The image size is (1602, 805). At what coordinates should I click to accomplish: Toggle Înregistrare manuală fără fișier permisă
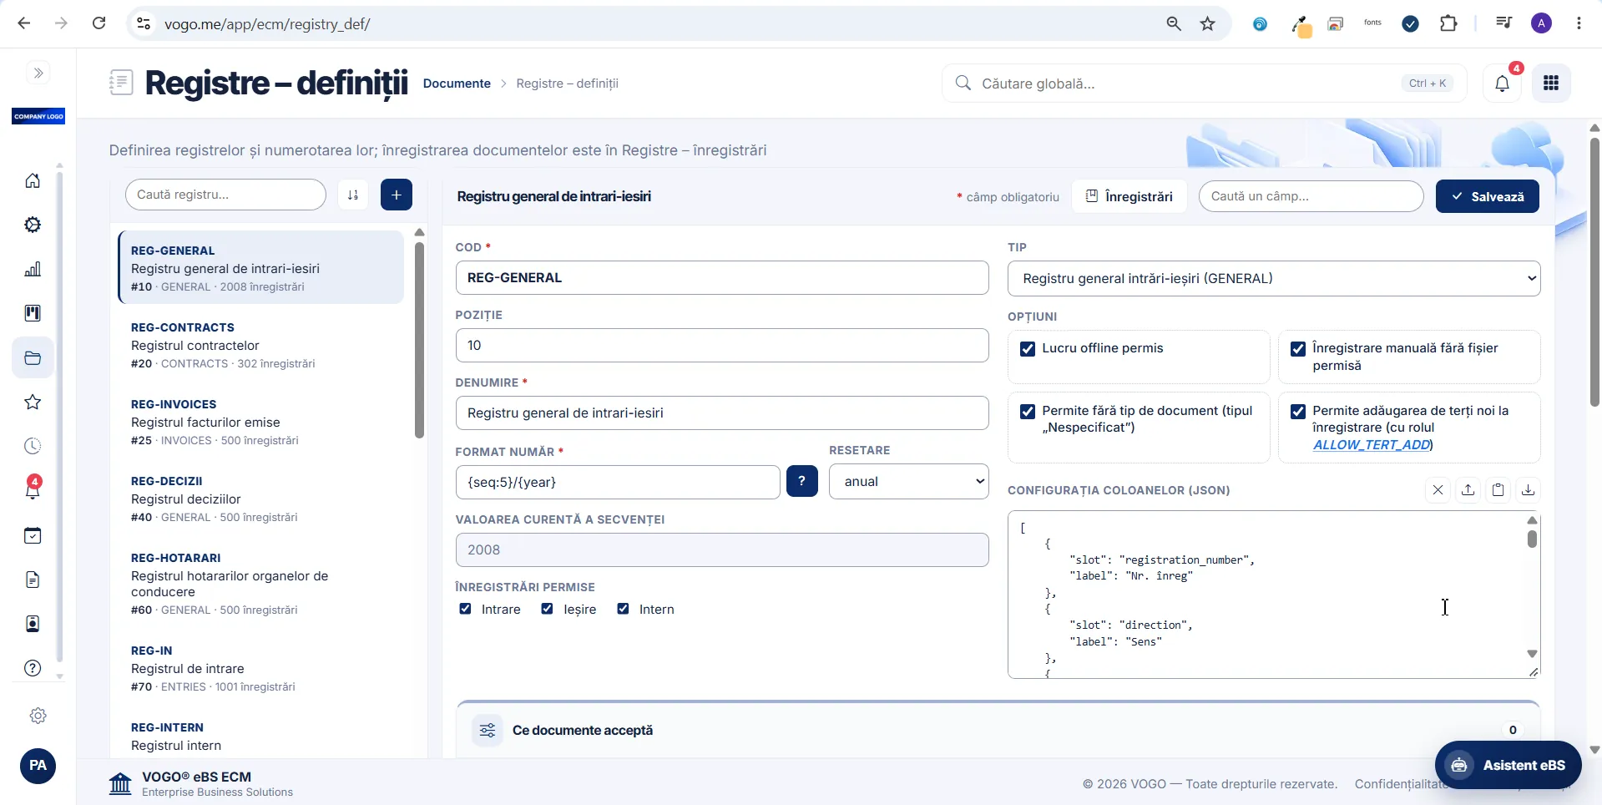click(x=1298, y=349)
